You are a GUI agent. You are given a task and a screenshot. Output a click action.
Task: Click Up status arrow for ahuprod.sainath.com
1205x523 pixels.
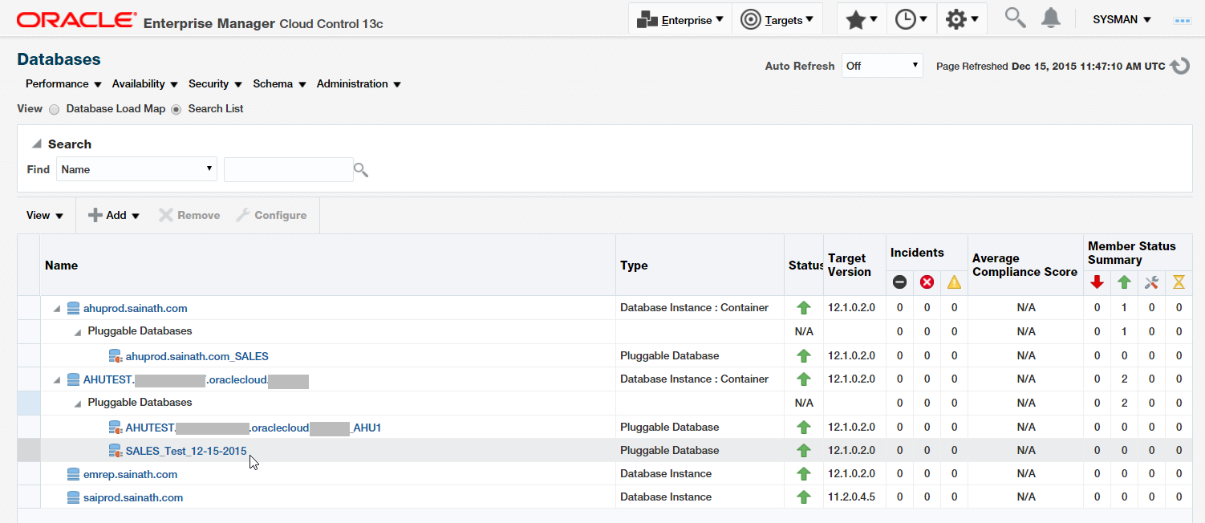click(x=804, y=308)
